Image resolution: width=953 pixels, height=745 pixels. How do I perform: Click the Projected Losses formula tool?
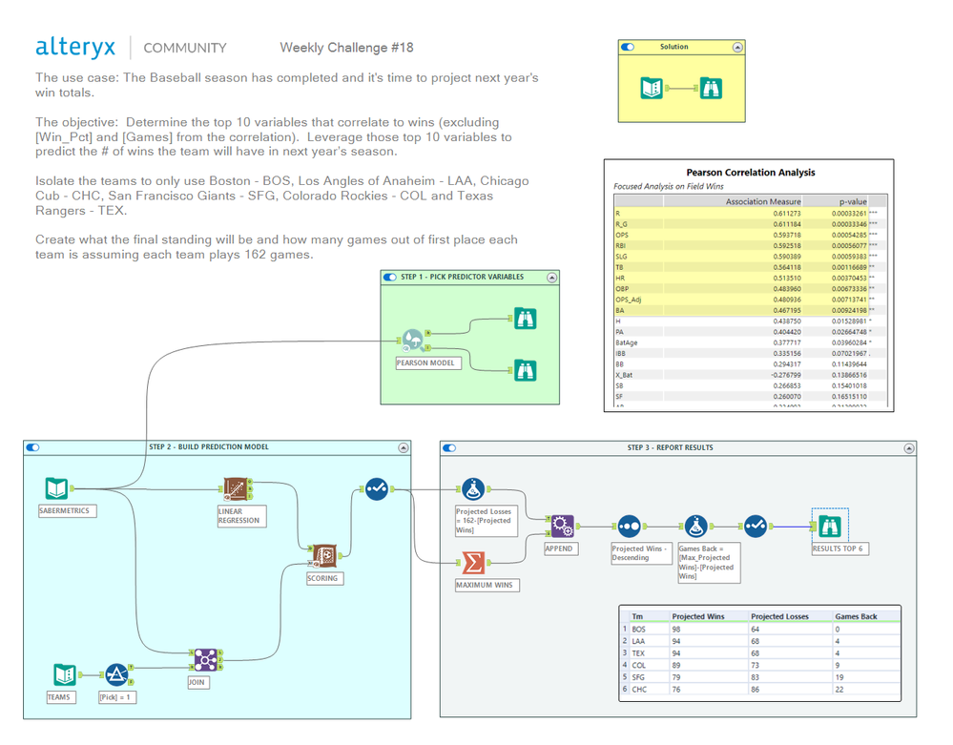click(473, 489)
